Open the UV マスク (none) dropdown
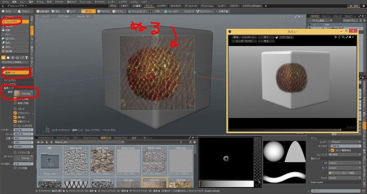Screen dimensions: 367x194 (23, 158)
